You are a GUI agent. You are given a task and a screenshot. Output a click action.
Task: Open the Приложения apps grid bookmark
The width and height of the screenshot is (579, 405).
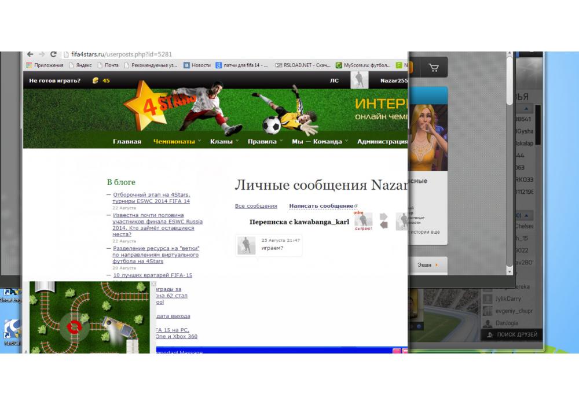tap(45, 65)
